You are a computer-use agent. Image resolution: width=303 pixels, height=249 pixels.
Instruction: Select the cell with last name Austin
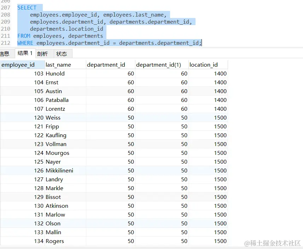click(x=65, y=91)
